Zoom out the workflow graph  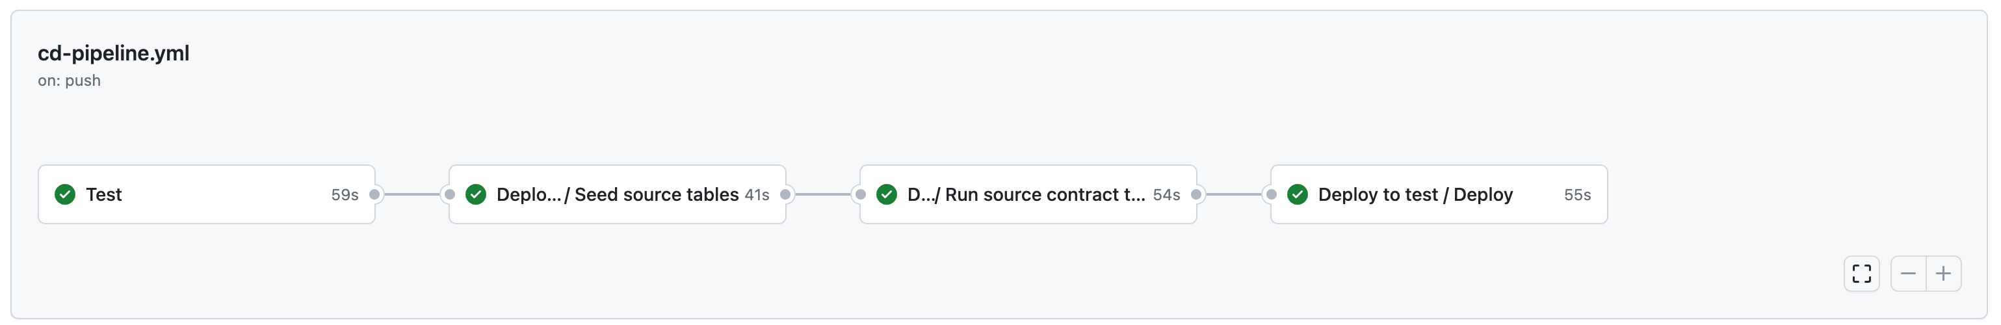[1908, 274]
